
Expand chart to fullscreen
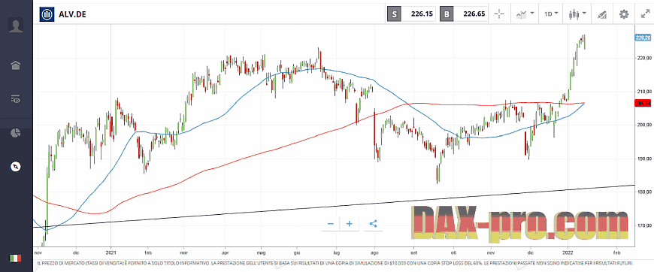pyautogui.click(x=645, y=14)
